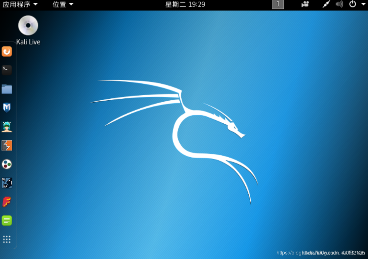Click the network connection tray icon
This screenshot has width=368, height=259.
(326, 4)
